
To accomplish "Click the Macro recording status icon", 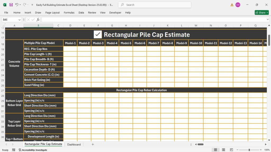I will (x=14, y=150).
